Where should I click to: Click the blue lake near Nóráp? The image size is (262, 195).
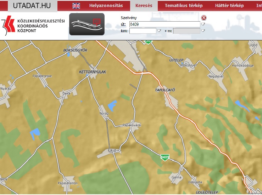tap(112, 105)
